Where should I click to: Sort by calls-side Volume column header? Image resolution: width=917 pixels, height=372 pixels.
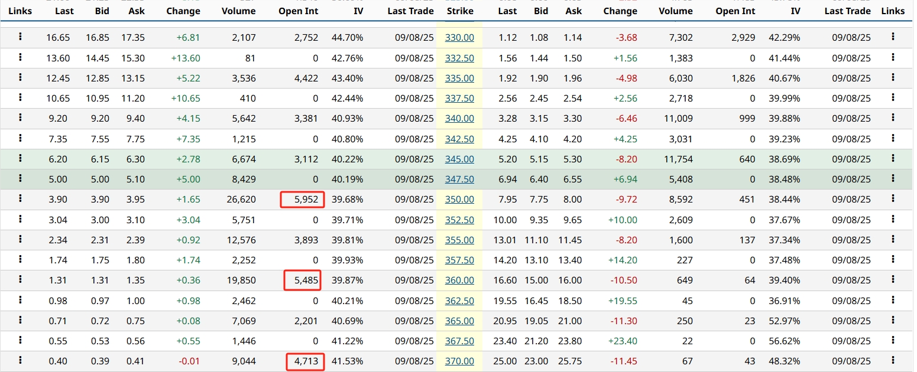pyautogui.click(x=238, y=11)
